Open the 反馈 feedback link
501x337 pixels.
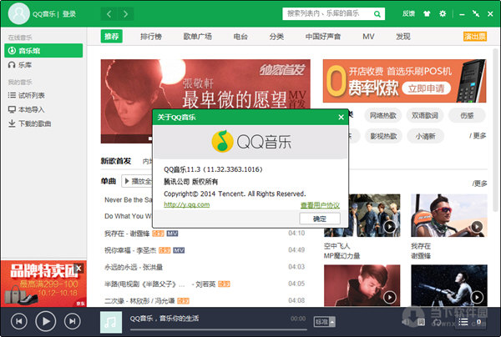[x=408, y=13]
